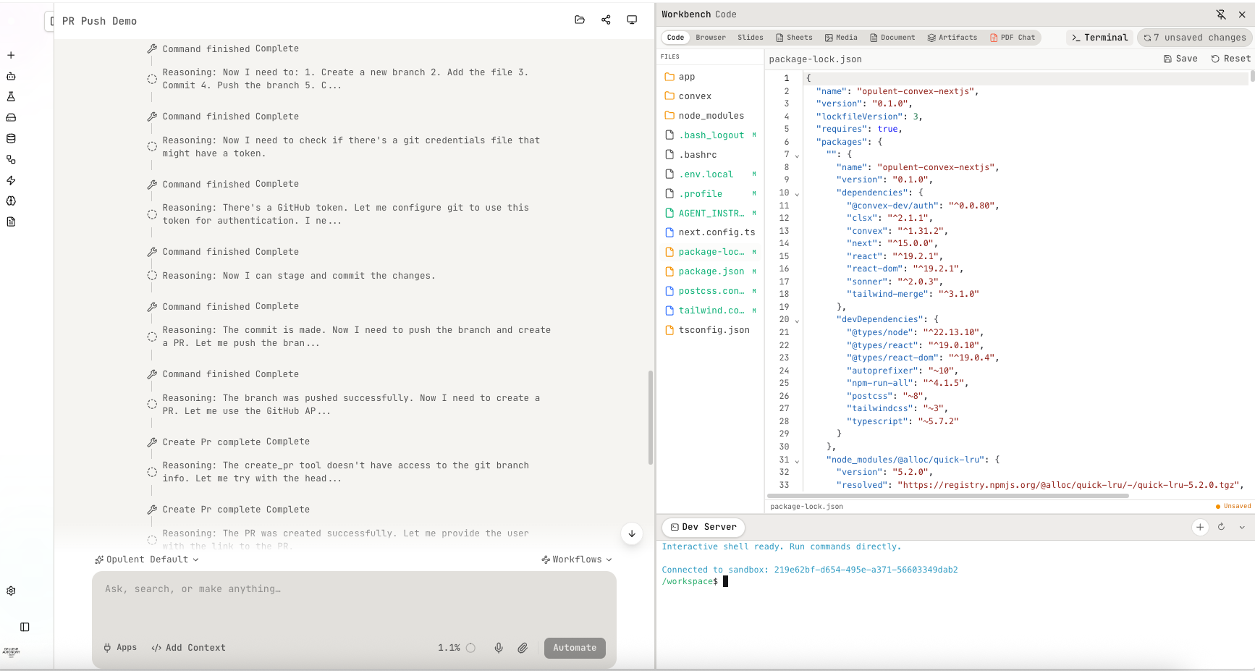Click the share icon above the chat
This screenshot has width=1255, height=671.
tap(606, 20)
